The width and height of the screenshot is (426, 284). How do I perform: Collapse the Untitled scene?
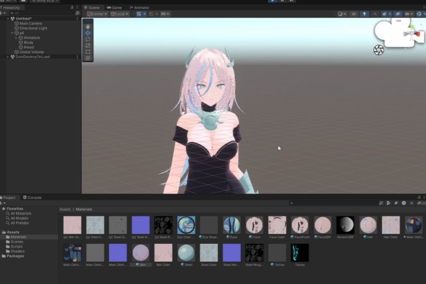click(x=8, y=19)
